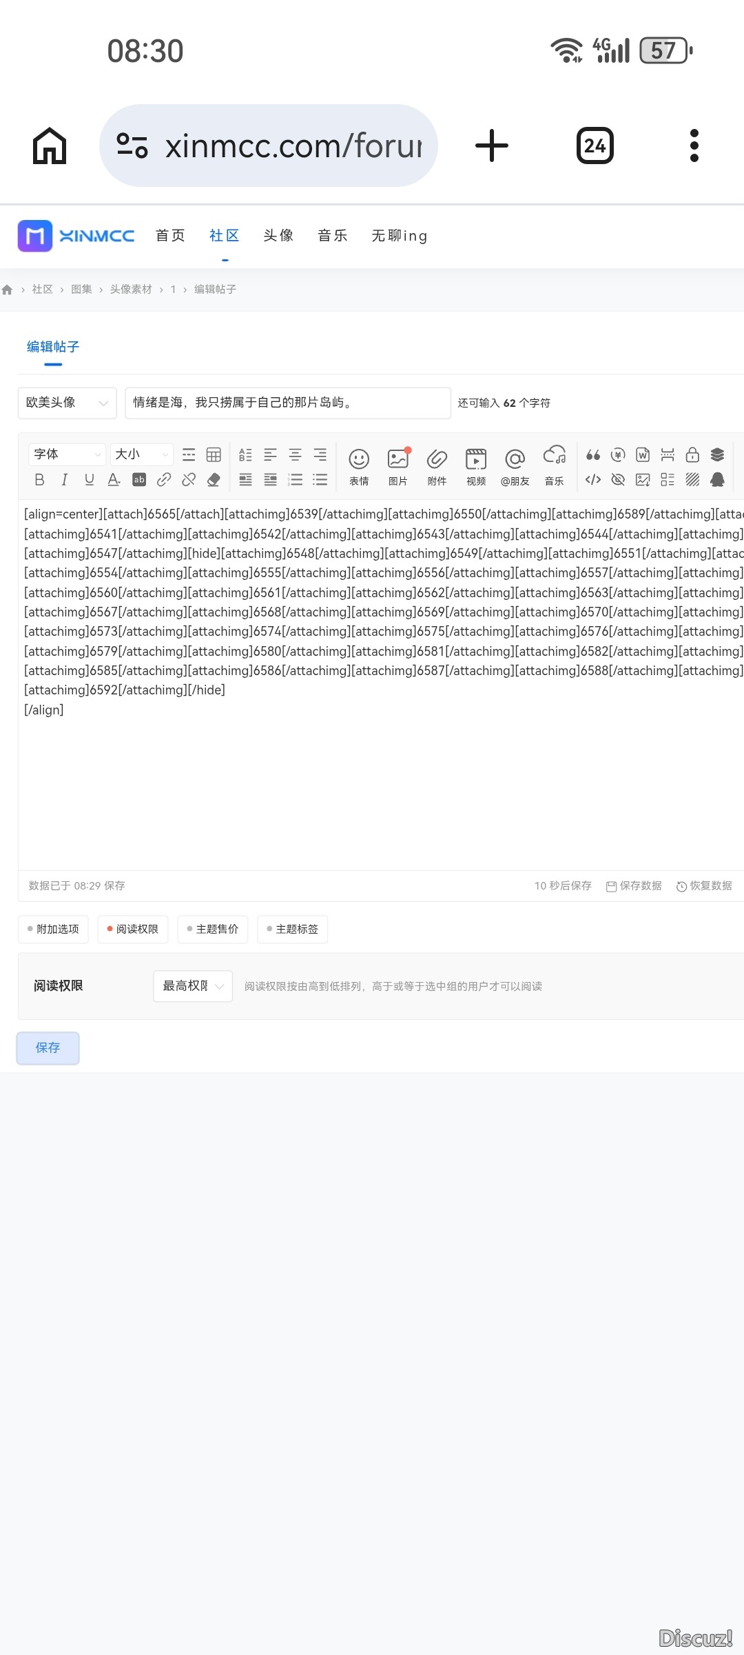Open 社区 breadcrumb link
This screenshot has height=1655, width=744.
tap(42, 290)
